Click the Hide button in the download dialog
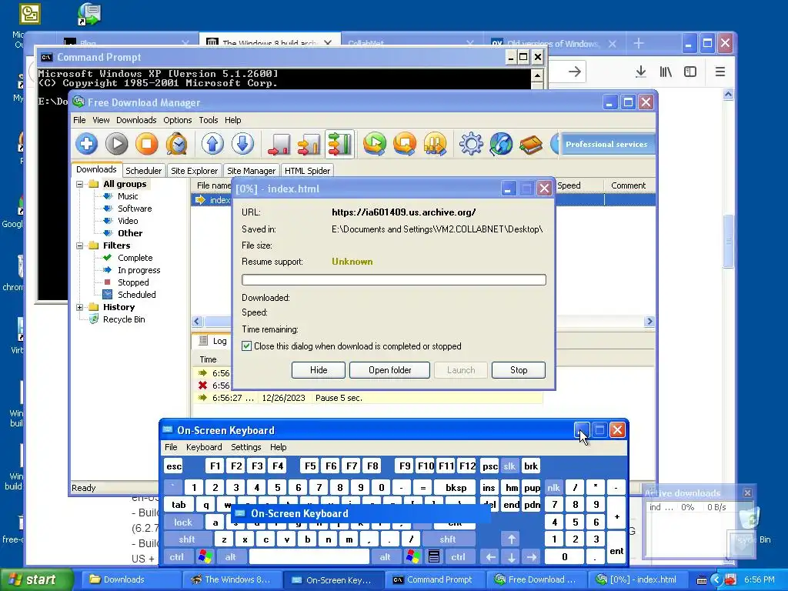Viewport: 788px width, 591px height. click(x=319, y=370)
